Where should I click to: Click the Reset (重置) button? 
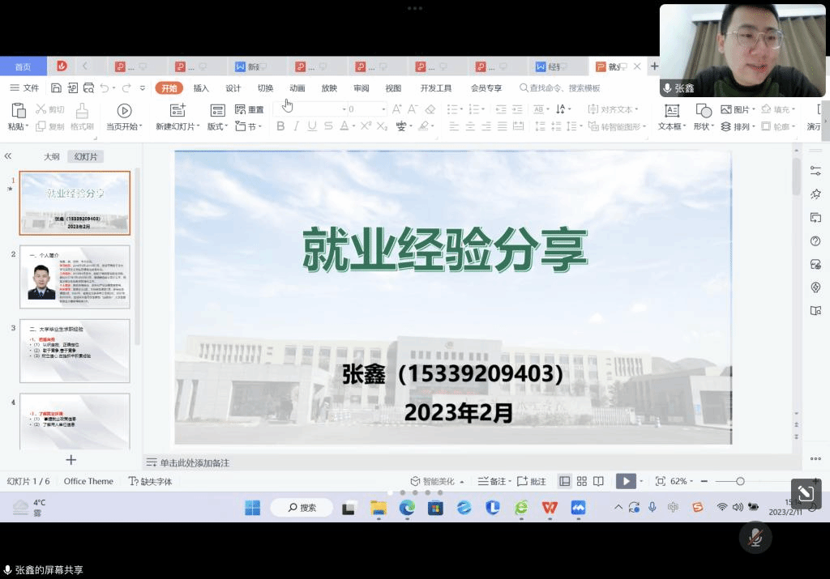coord(250,109)
